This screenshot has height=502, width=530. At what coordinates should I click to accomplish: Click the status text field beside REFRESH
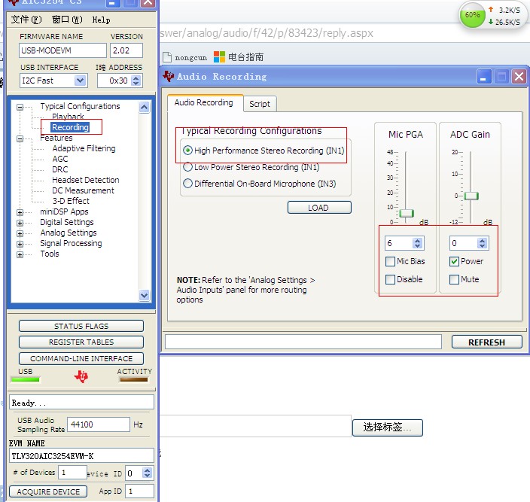point(303,342)
